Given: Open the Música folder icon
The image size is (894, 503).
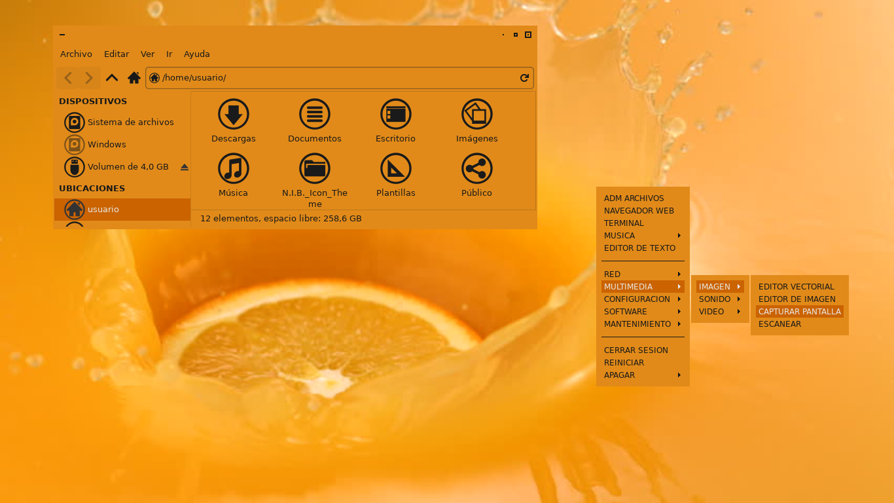Looking at the screenshot, I should pos(234,168).
